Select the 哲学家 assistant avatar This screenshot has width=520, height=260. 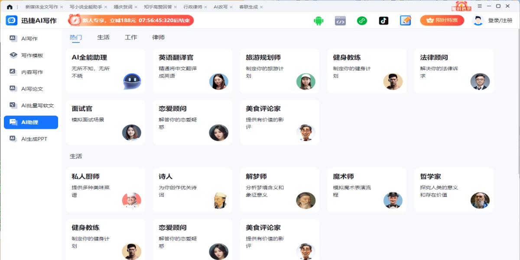[x=480, y=200]
